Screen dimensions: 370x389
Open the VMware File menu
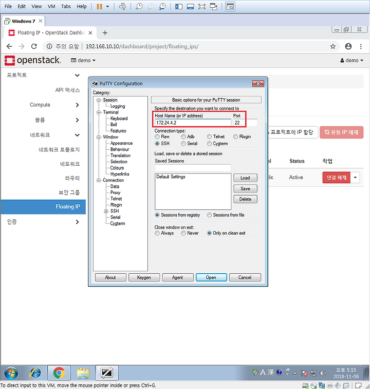(x=8, y=7)
